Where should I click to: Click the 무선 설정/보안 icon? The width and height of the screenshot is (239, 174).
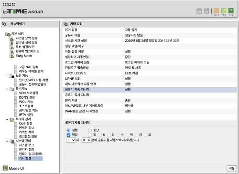12,47
